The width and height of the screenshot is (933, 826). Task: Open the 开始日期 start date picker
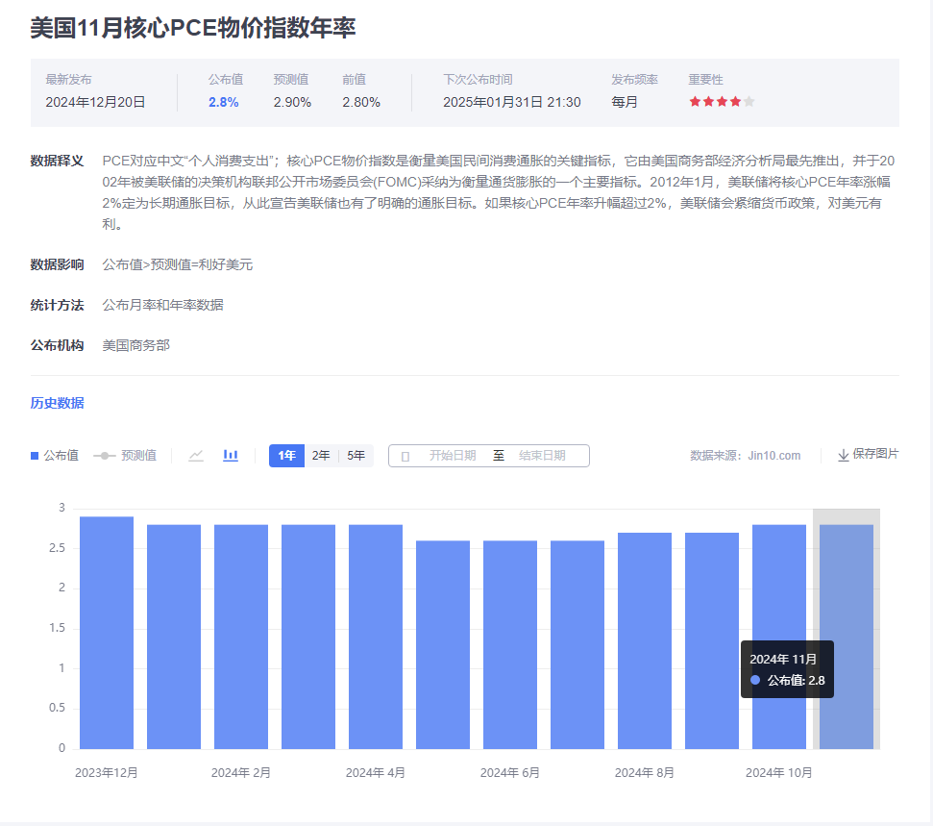(x=452, y=456)
